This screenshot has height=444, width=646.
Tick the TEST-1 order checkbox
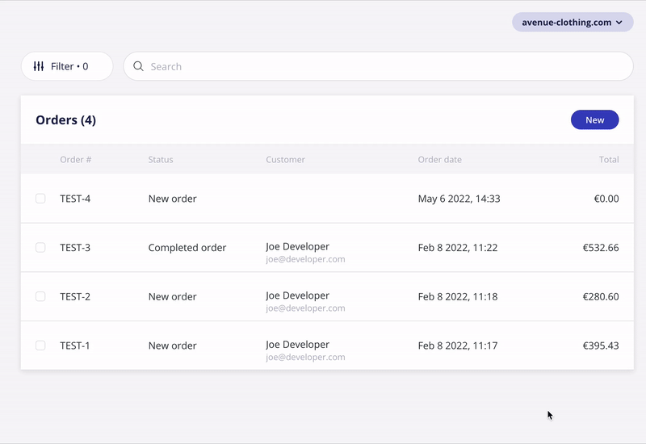[x=40, y=346]
